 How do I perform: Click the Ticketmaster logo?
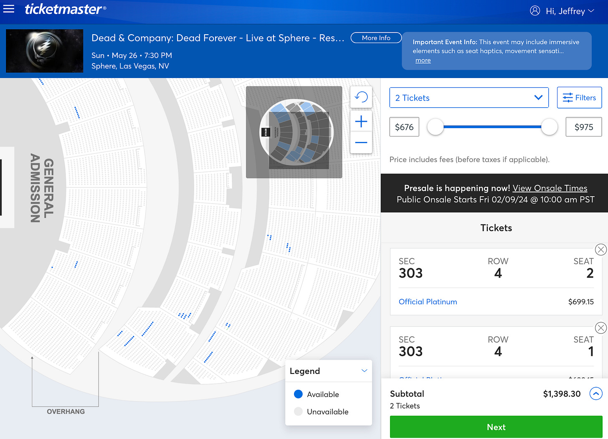(x=66, y=9)
